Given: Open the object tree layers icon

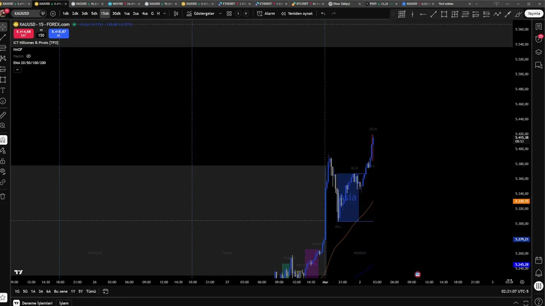Looking at the screenshot, I should [x=539, y=52].
